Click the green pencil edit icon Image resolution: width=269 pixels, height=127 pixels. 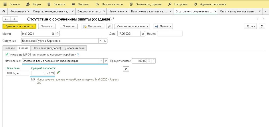59,73
